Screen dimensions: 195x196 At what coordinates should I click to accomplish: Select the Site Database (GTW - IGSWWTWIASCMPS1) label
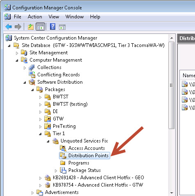click(93, 45)
